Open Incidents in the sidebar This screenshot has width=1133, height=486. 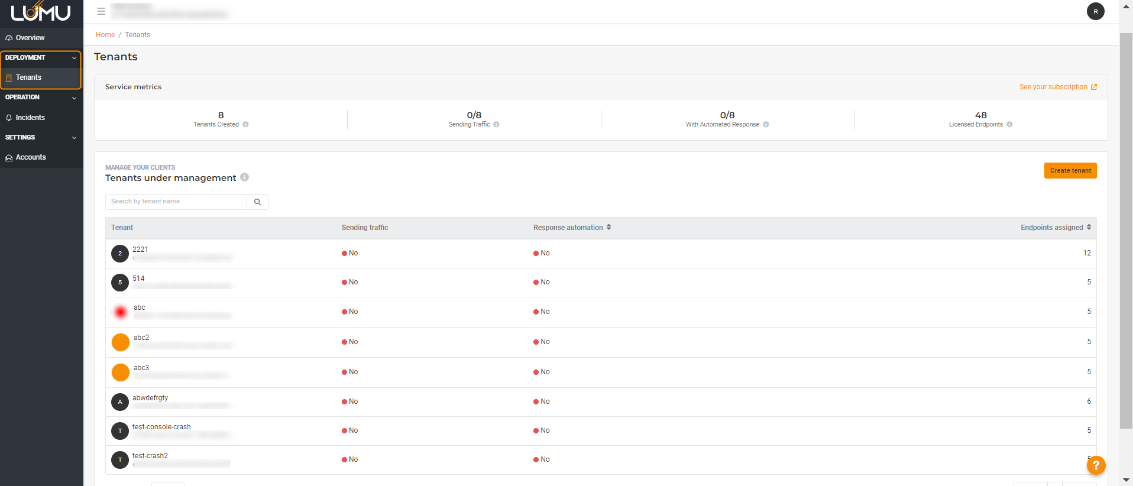(30, 118)
